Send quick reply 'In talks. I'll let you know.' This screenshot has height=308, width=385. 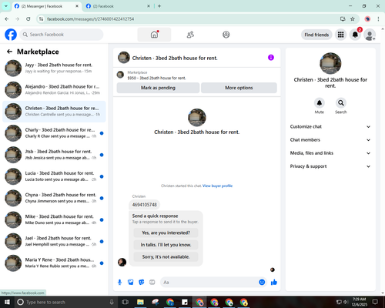click(166, 245)
